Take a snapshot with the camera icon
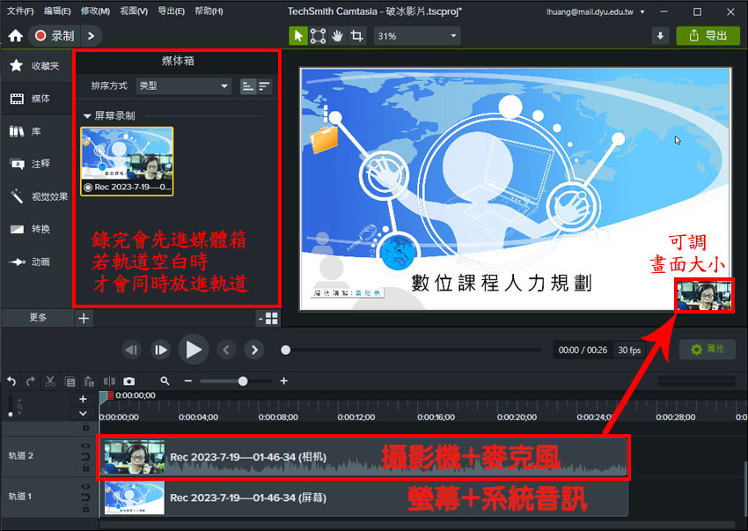 (129, 381)
